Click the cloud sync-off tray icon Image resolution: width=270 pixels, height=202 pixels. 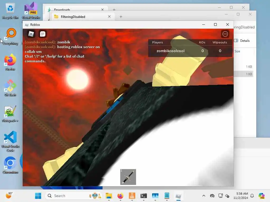(212, 196)
